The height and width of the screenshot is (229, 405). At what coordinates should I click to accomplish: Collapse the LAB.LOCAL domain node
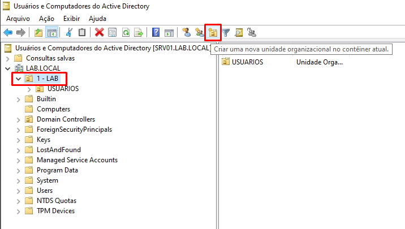[7, 68]
